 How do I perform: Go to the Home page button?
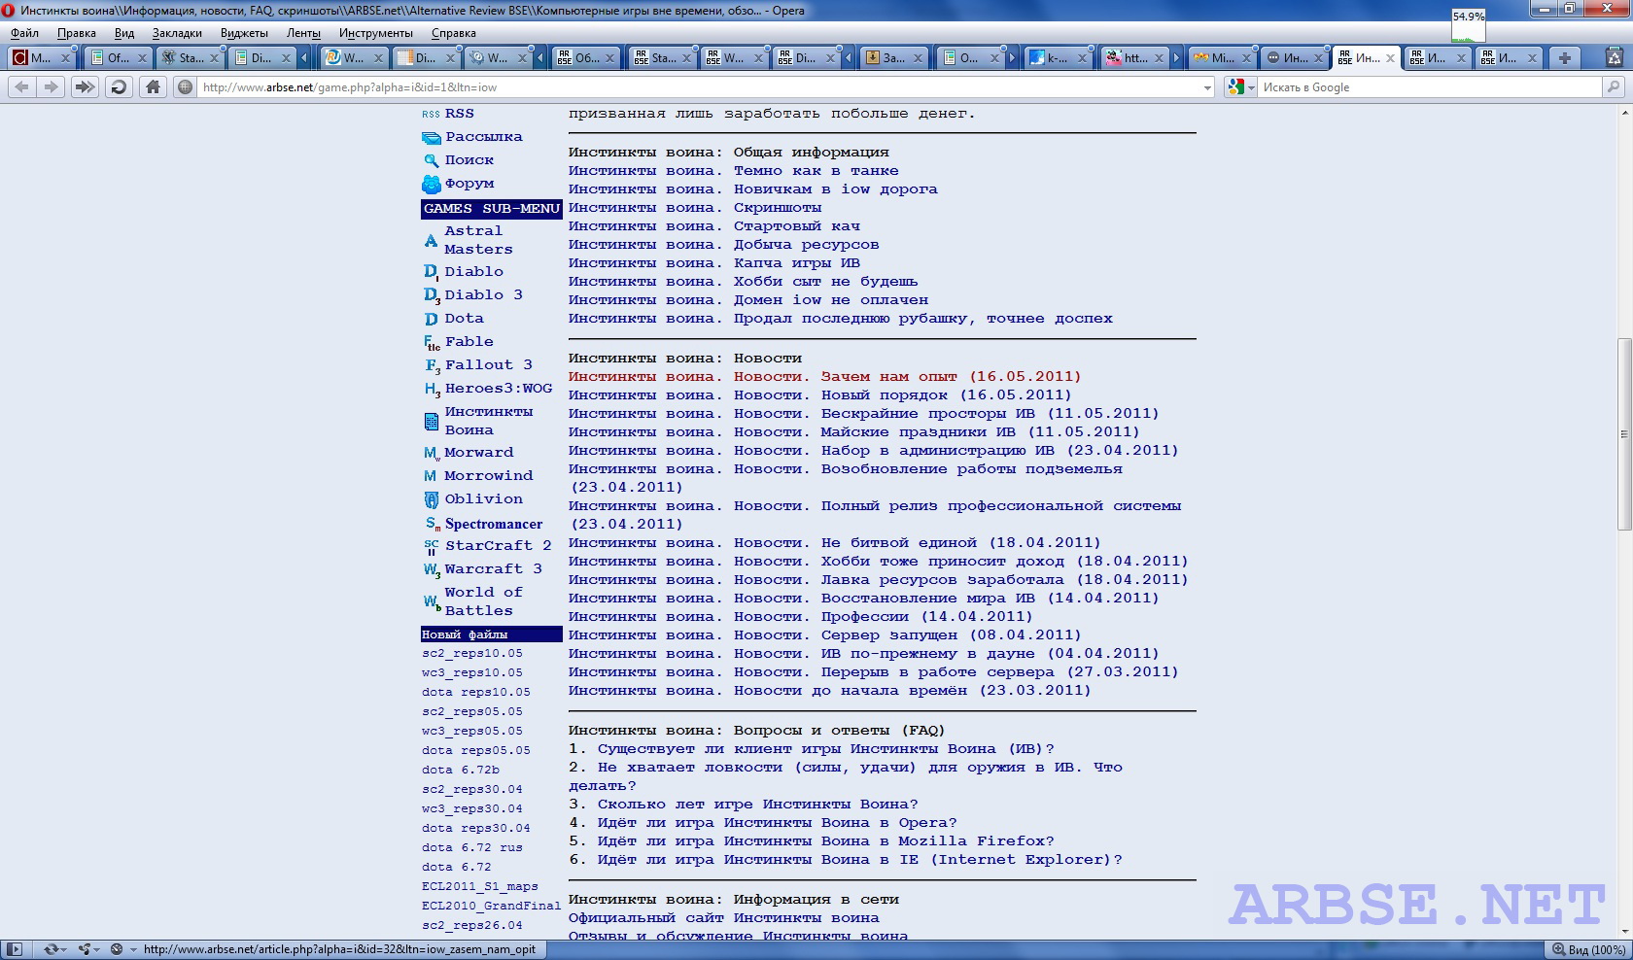[153, 86]
